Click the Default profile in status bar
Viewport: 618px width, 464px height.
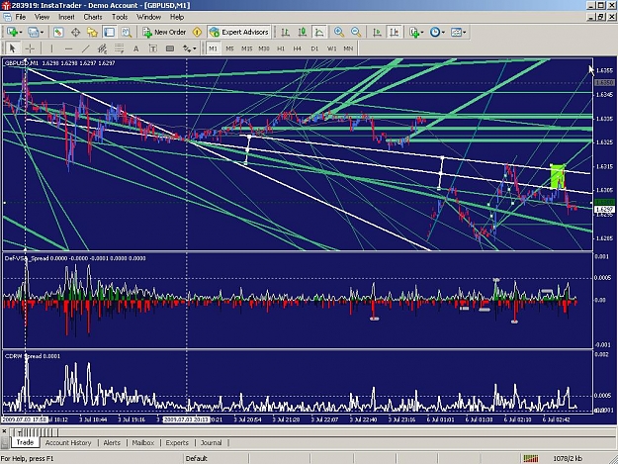(197, 458)
